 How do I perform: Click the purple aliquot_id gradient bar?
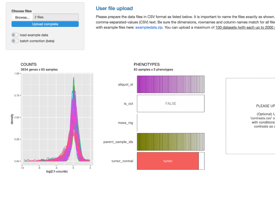tap(171, 84)
